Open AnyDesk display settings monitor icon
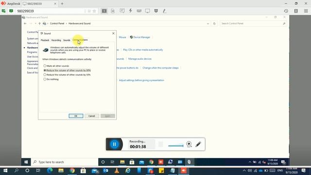This screenshot has width=311, height=175. point(147,11)
